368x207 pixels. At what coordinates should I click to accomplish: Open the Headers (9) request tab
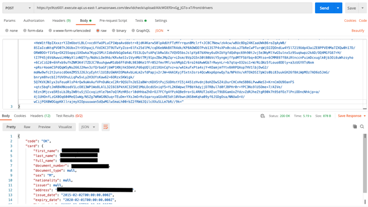[62, 21]
